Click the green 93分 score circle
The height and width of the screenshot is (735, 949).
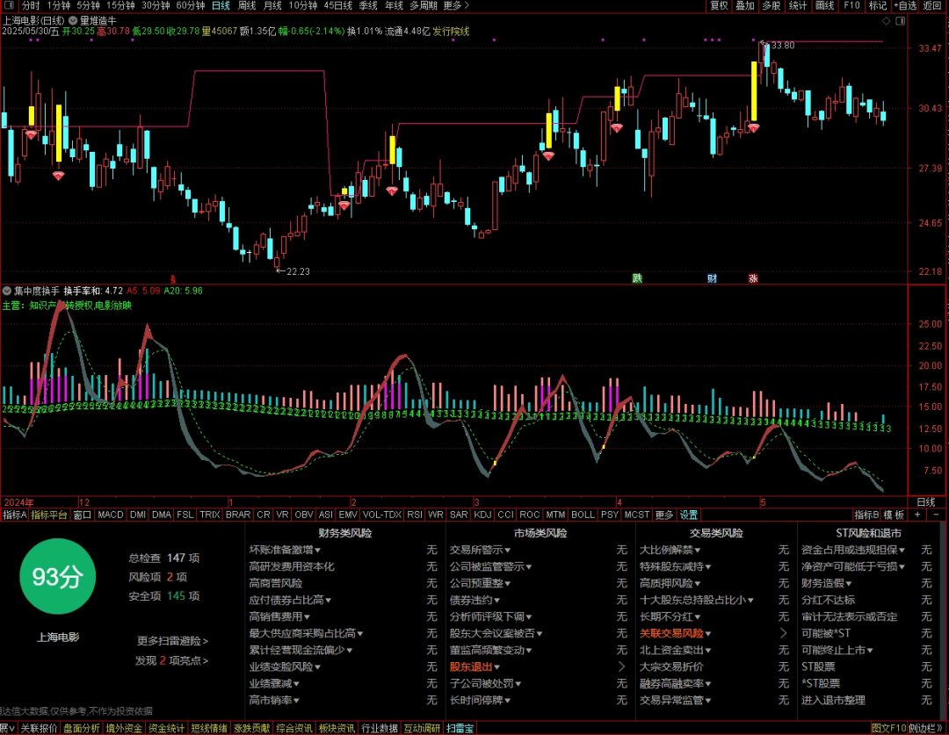(x=57, y=577)
